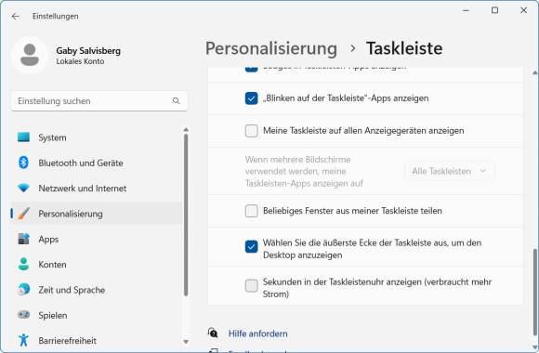Click the System monitor icon
Viewport: 539px width, 353px height.
23,137
